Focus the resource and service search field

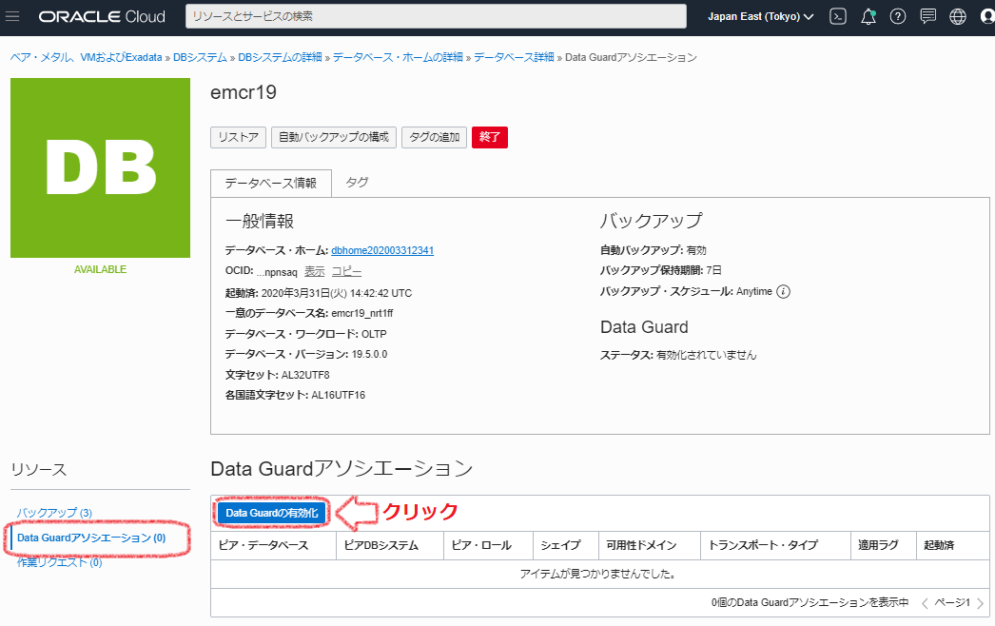436,16
